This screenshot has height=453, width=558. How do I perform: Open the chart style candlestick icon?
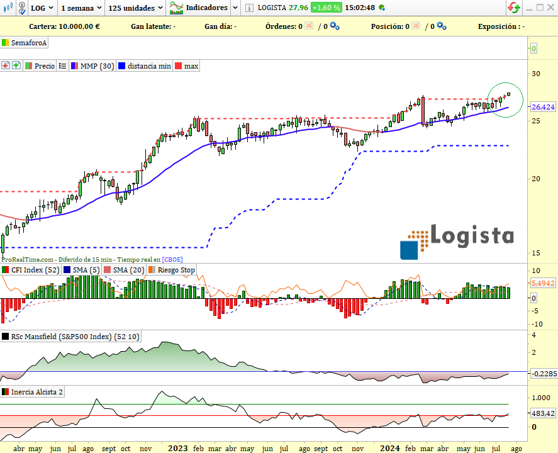click(x=8, y=8)
